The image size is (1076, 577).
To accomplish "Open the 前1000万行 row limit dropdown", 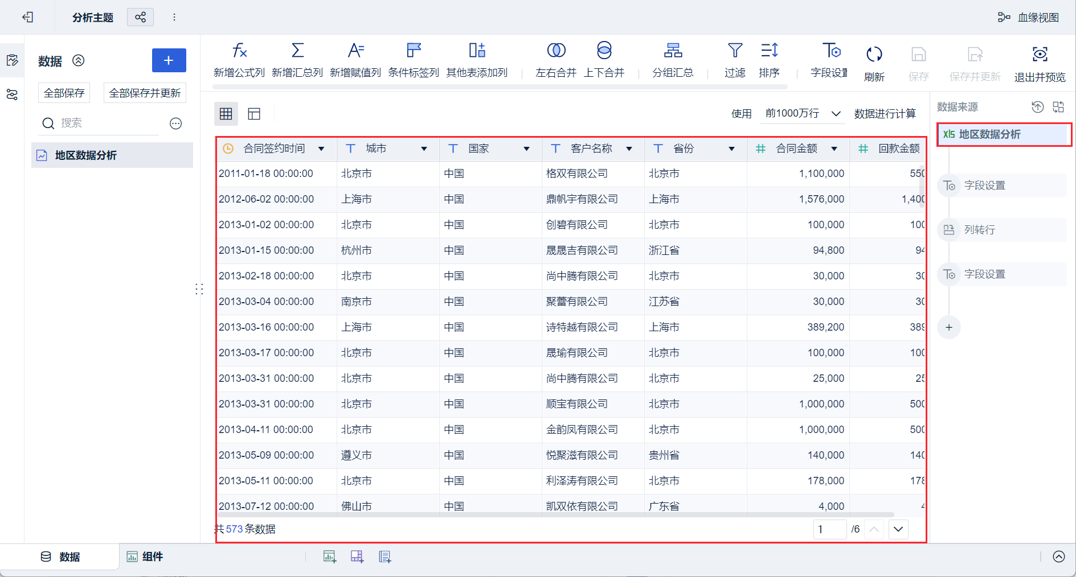I will (x=802, y=113).
